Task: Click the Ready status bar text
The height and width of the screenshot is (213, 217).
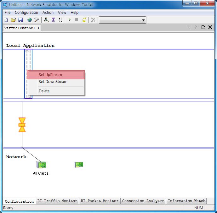Action: tap(8, 208)
